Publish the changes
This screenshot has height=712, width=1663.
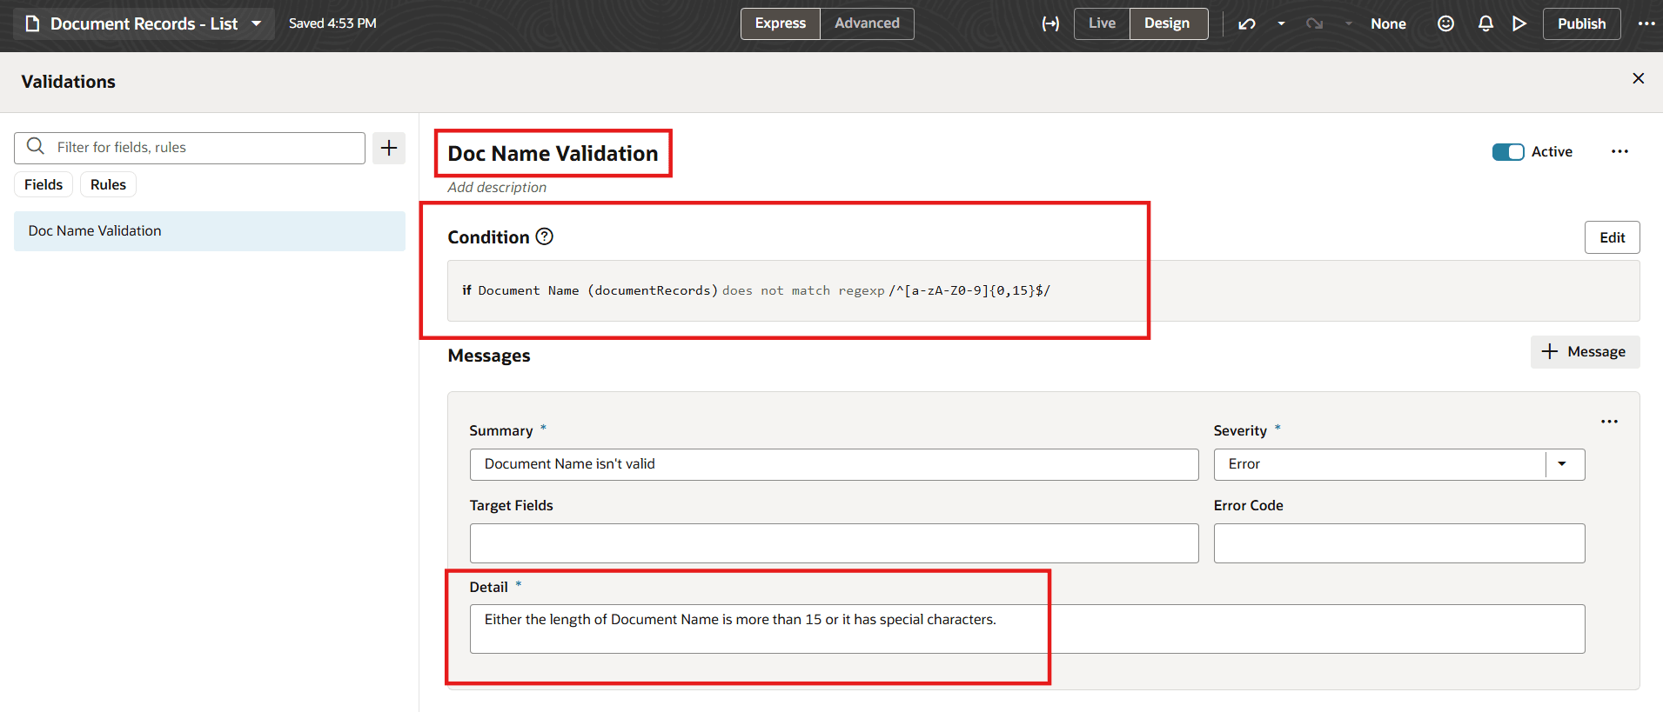(x=1581, y=23)
